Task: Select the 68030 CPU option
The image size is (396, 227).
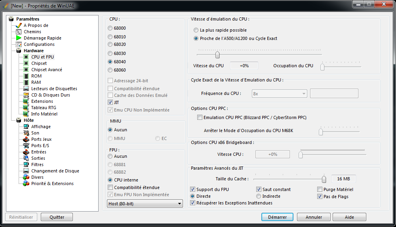Action: click(x=110, y=53)
